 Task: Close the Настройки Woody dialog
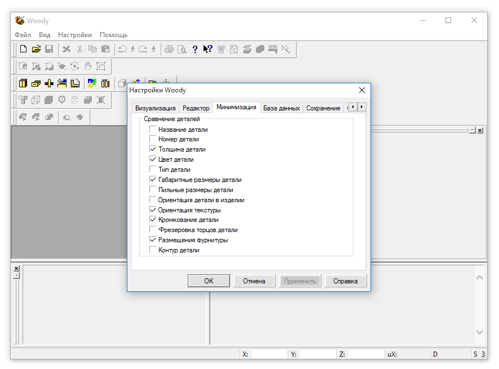[362, 90]
